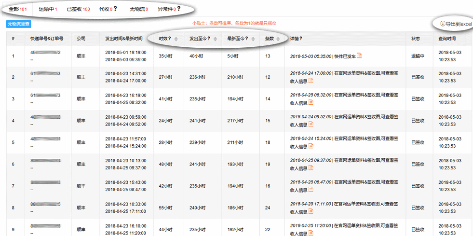Open the 无物流 tab
This screenshot has height=236, width=473.
point(139,9)
